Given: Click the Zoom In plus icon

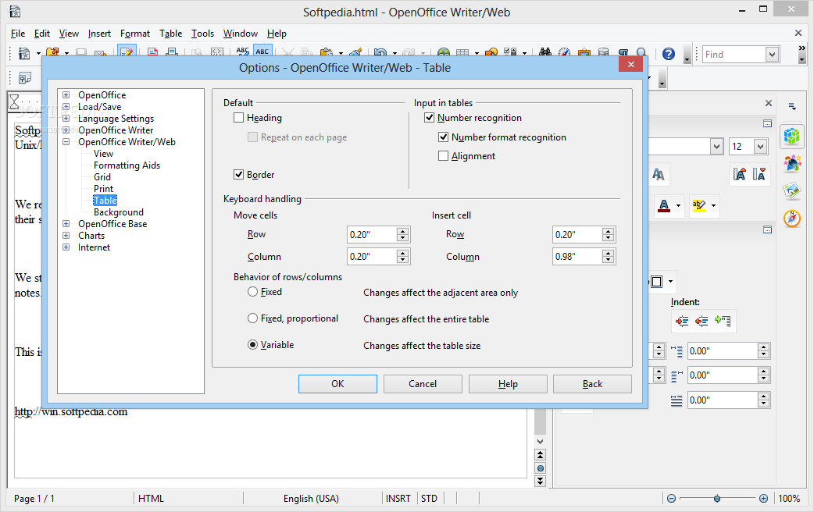Looking at the screenshot, I should 763,499.
